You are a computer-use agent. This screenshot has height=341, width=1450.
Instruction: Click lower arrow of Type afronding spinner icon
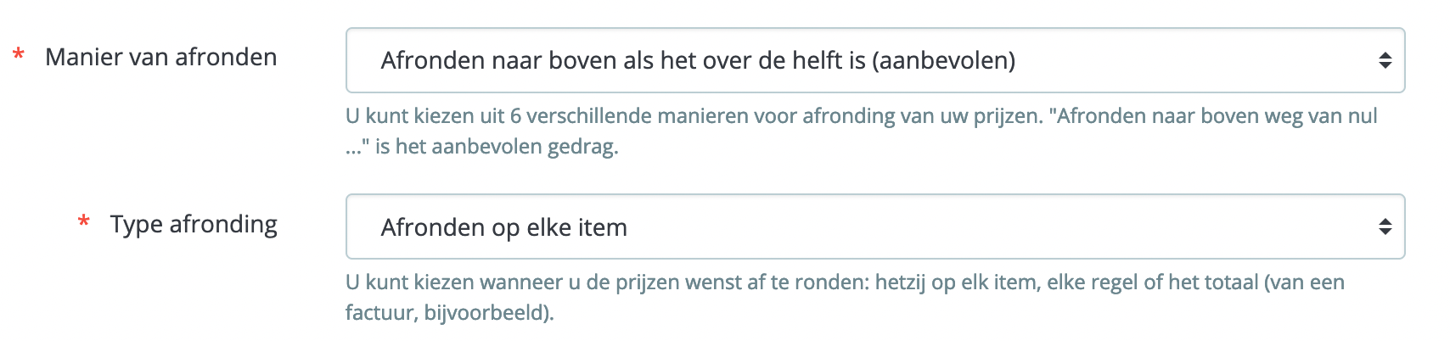pyautogui.click(x=1385, y=232)
